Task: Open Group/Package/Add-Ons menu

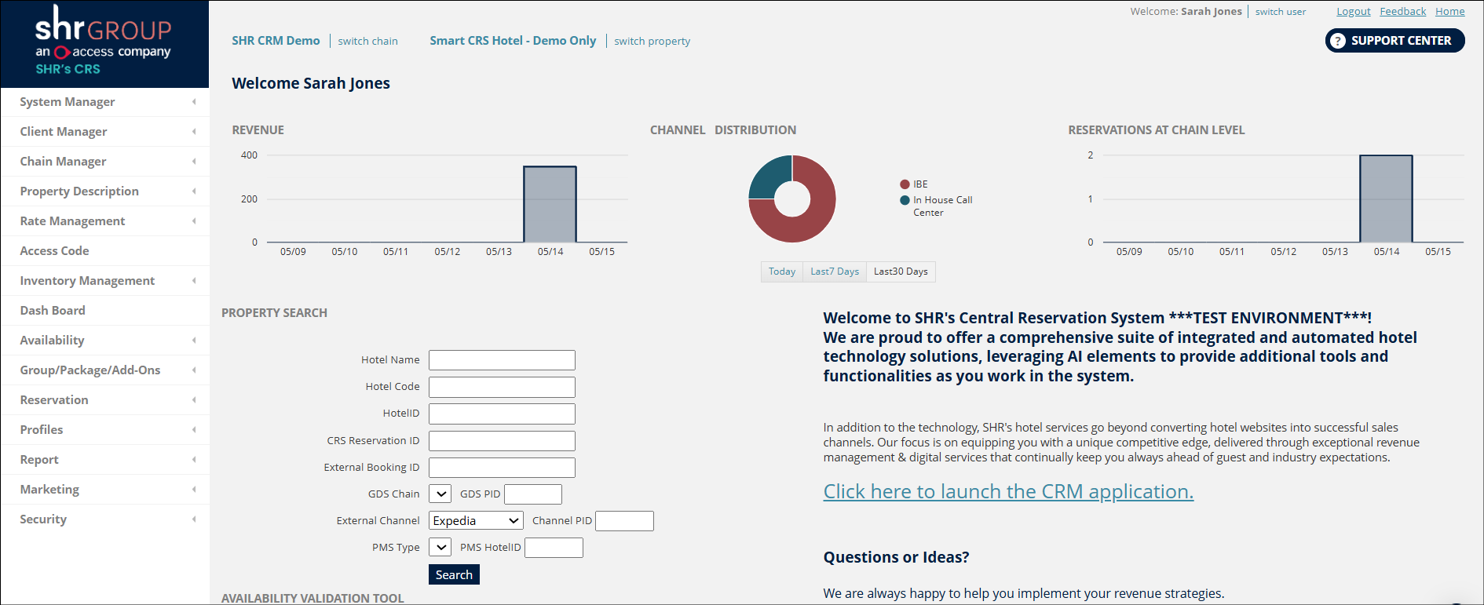Action: pos(105,370)
